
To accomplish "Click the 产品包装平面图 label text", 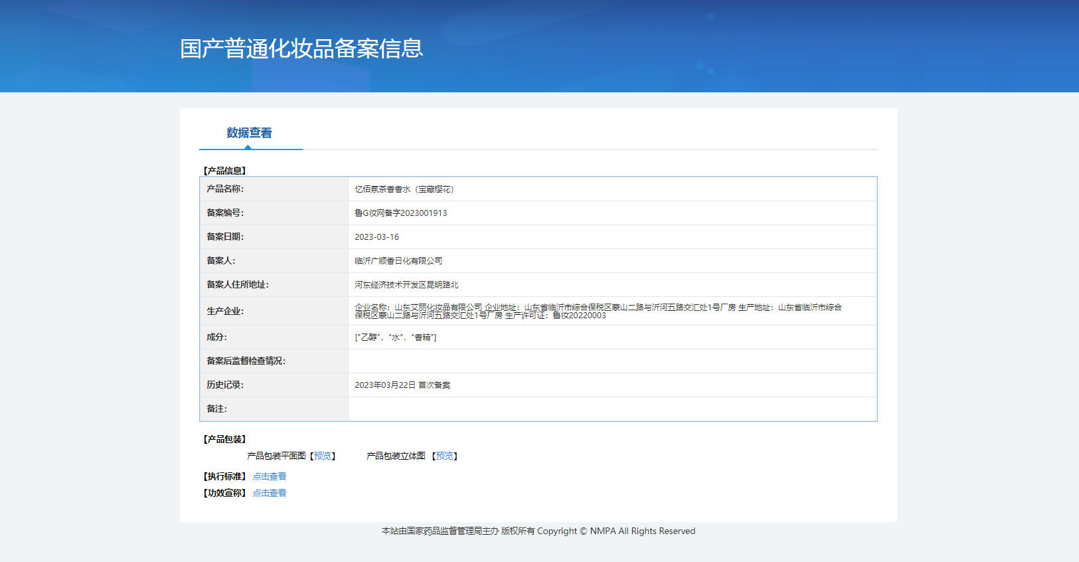I will pyautogui.click(x=276, y=456).
